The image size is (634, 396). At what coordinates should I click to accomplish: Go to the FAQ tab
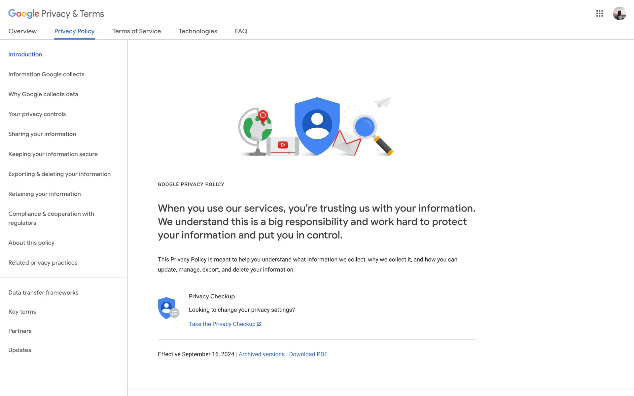coord(241,31)
